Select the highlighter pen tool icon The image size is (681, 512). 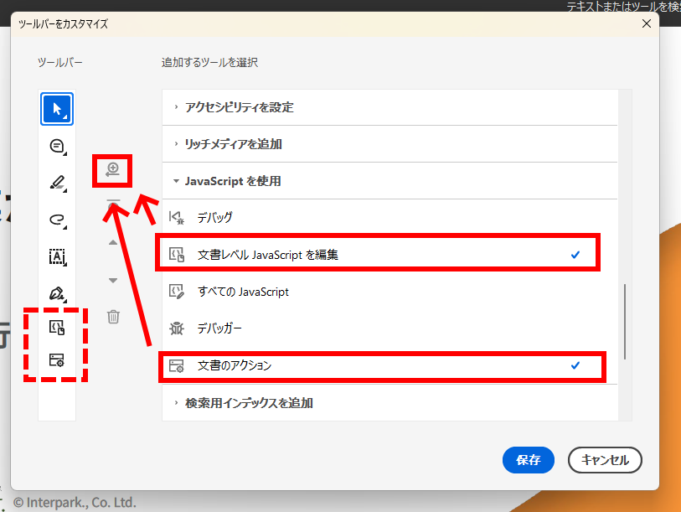coord(57,183)
